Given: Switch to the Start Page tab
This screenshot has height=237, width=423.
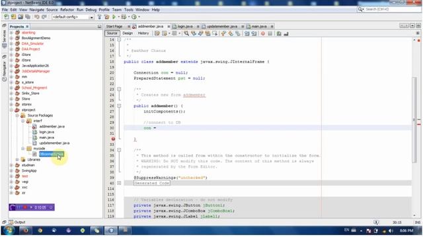Looking at the screenshot, I should click(x=114, y=26).
